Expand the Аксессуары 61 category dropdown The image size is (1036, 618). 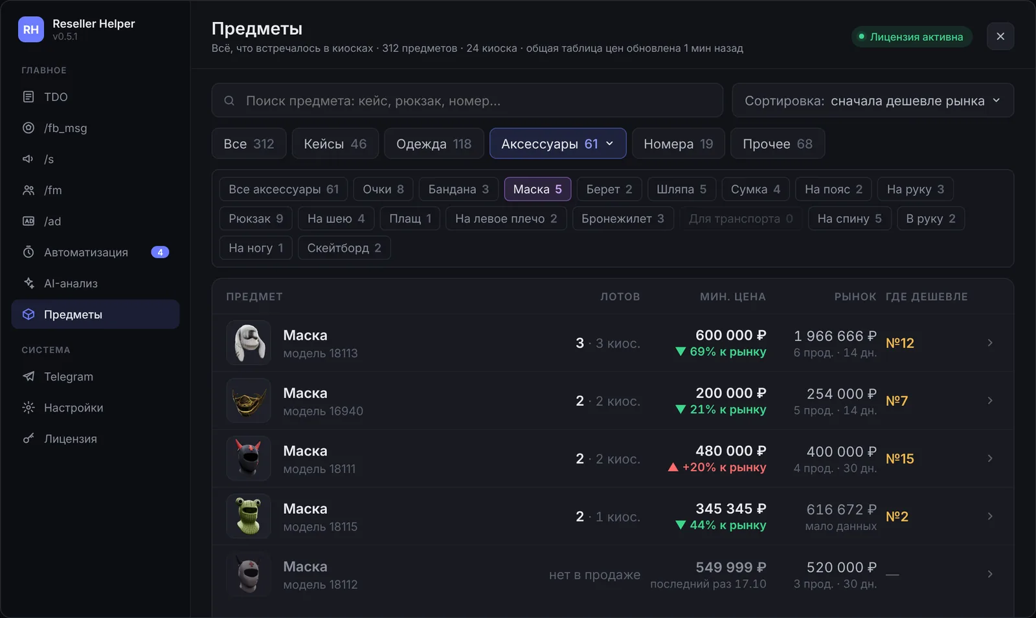tap(557, 144)
